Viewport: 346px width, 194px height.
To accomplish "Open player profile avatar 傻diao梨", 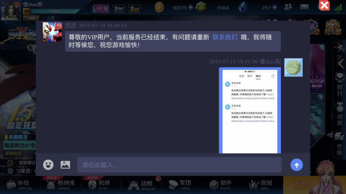I will tap(10, 10).
